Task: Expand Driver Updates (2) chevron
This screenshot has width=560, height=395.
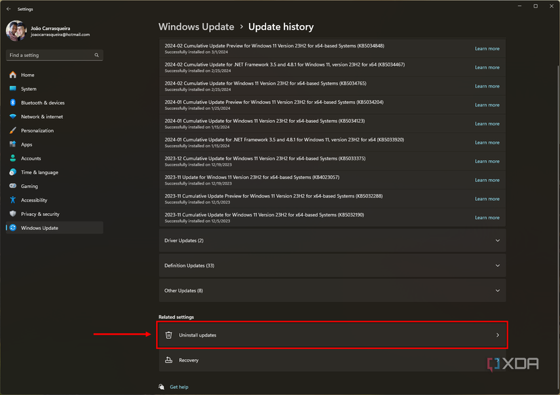Action: point(497,241)
